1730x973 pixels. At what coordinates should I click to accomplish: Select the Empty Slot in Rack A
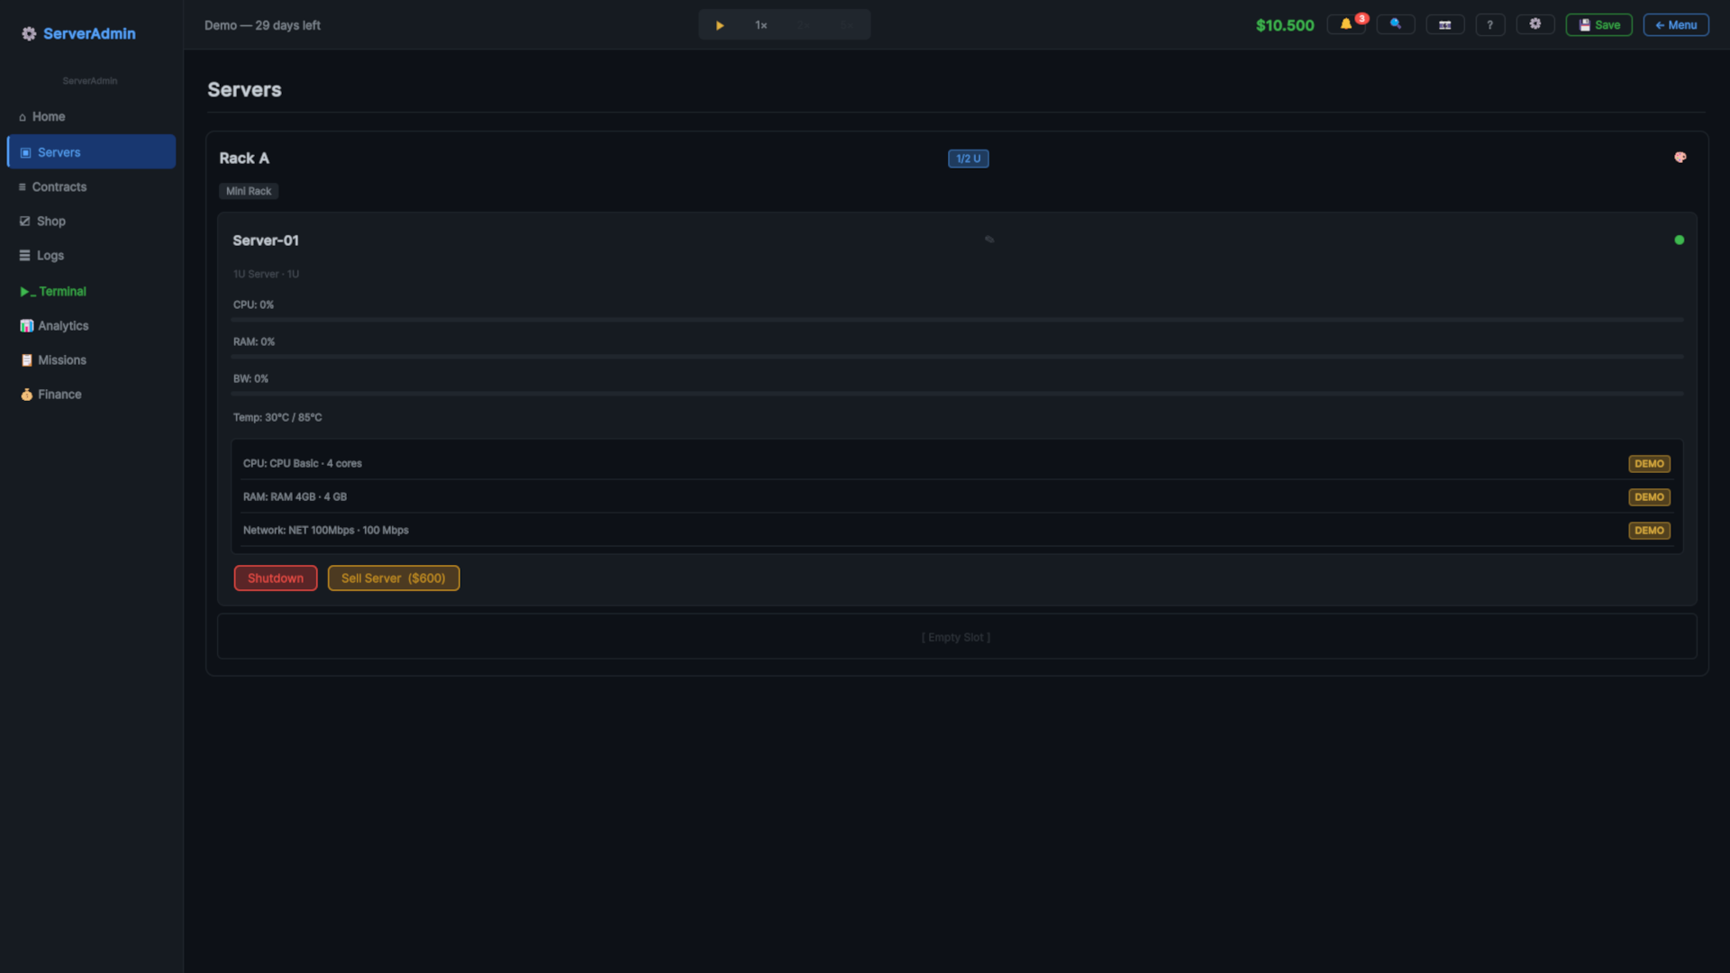(957, 637)
